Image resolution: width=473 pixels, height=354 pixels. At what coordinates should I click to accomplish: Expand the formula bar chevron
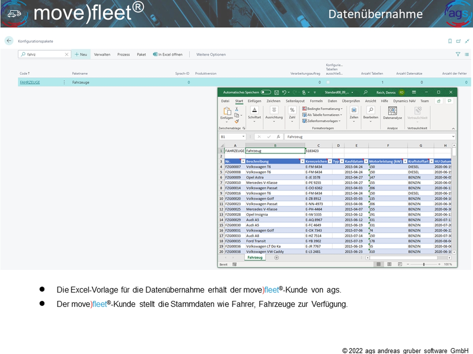click(453, 137)
